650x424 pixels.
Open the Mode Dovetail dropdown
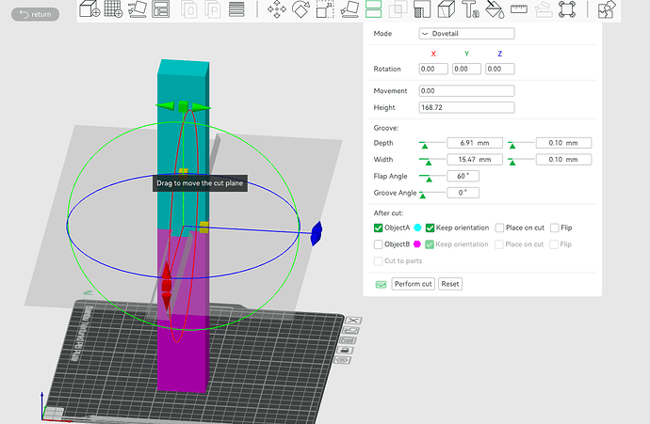466,34
